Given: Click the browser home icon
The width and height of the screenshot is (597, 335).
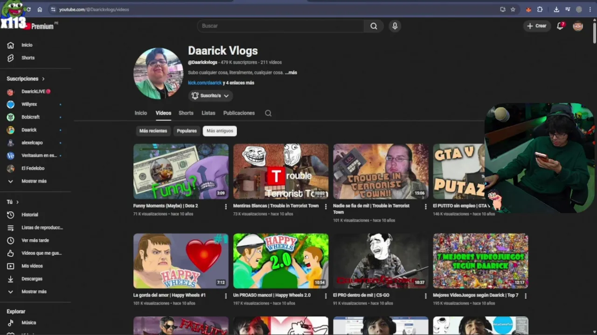Looking at the screenshot, I should point(40,9).
